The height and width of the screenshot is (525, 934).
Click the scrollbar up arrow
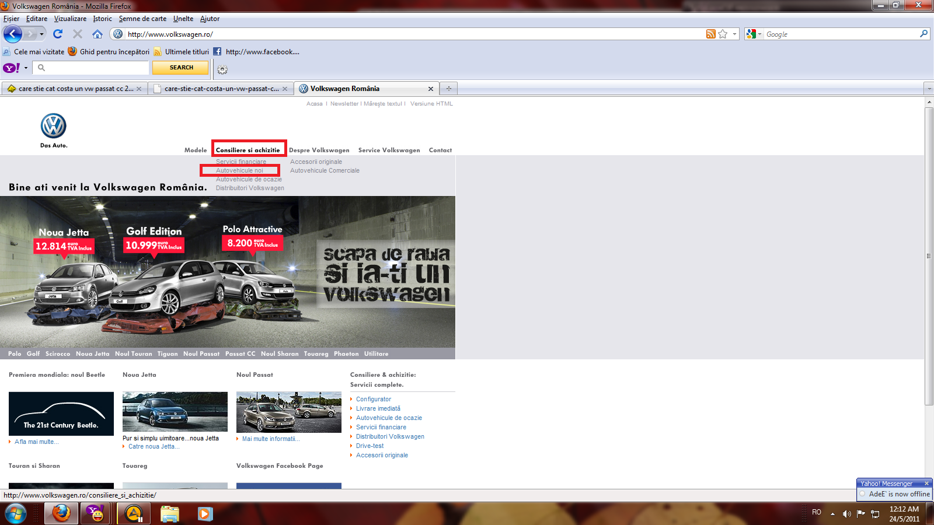tap(929, 102)
